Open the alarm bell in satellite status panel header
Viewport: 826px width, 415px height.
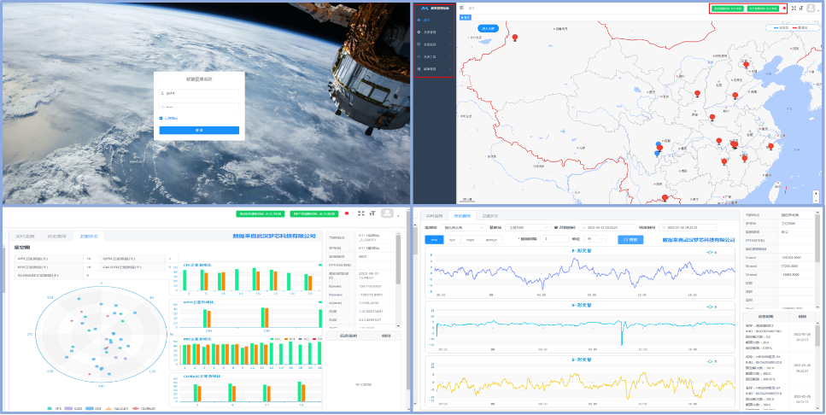[x=347, y=213]
